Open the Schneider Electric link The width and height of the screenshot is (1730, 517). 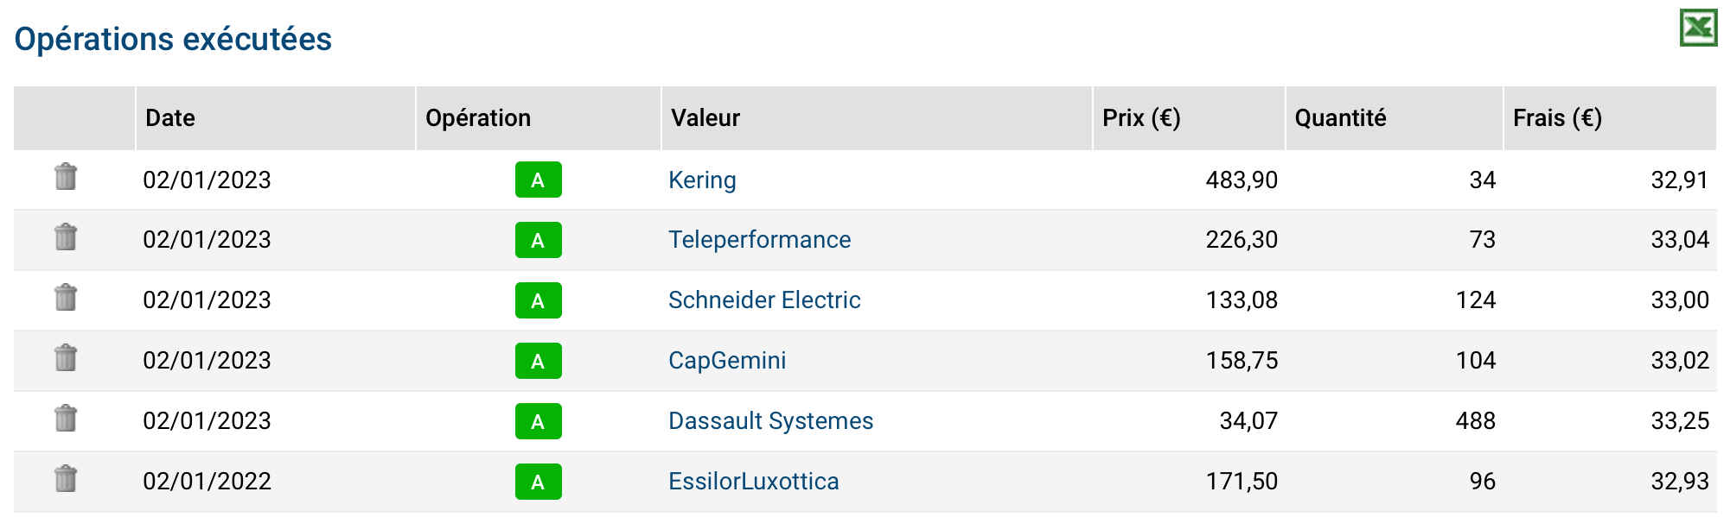point(764,299)
